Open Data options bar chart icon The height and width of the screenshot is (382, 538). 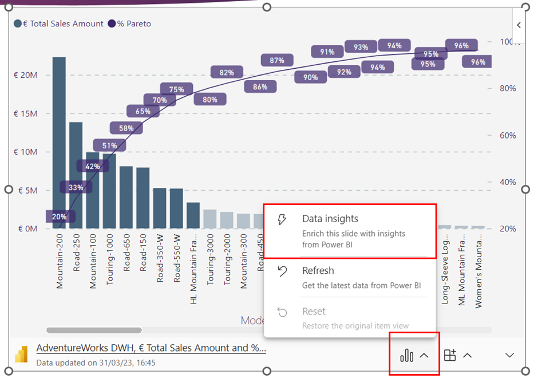pos(406,356)
